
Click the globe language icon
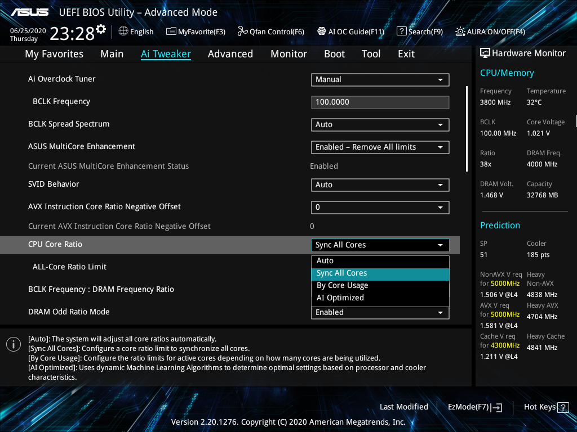pyautogui.click(x=123, y=31)
